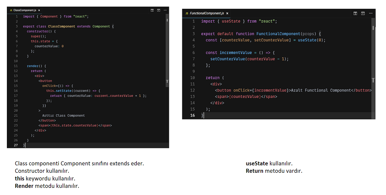Click 'Azalt Functional Component' button text
386x195 pixels.
click(x=321, y=90)
